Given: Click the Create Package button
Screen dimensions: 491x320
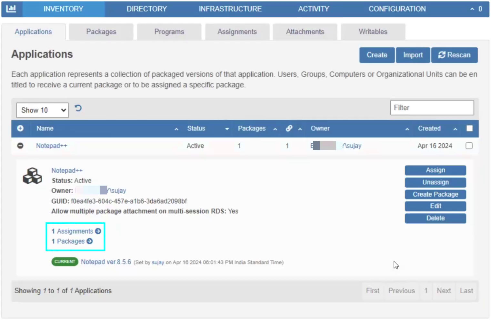Looking at the screenshot, I should pyautogui.click(x=435, y=194).
